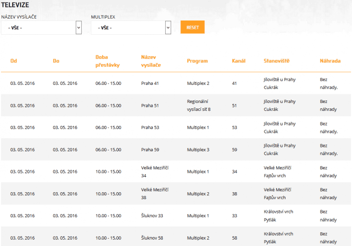Click the Náhrada column header
Image resolution: width=352 pixels, height=246 pixels.
coord(330,61)
